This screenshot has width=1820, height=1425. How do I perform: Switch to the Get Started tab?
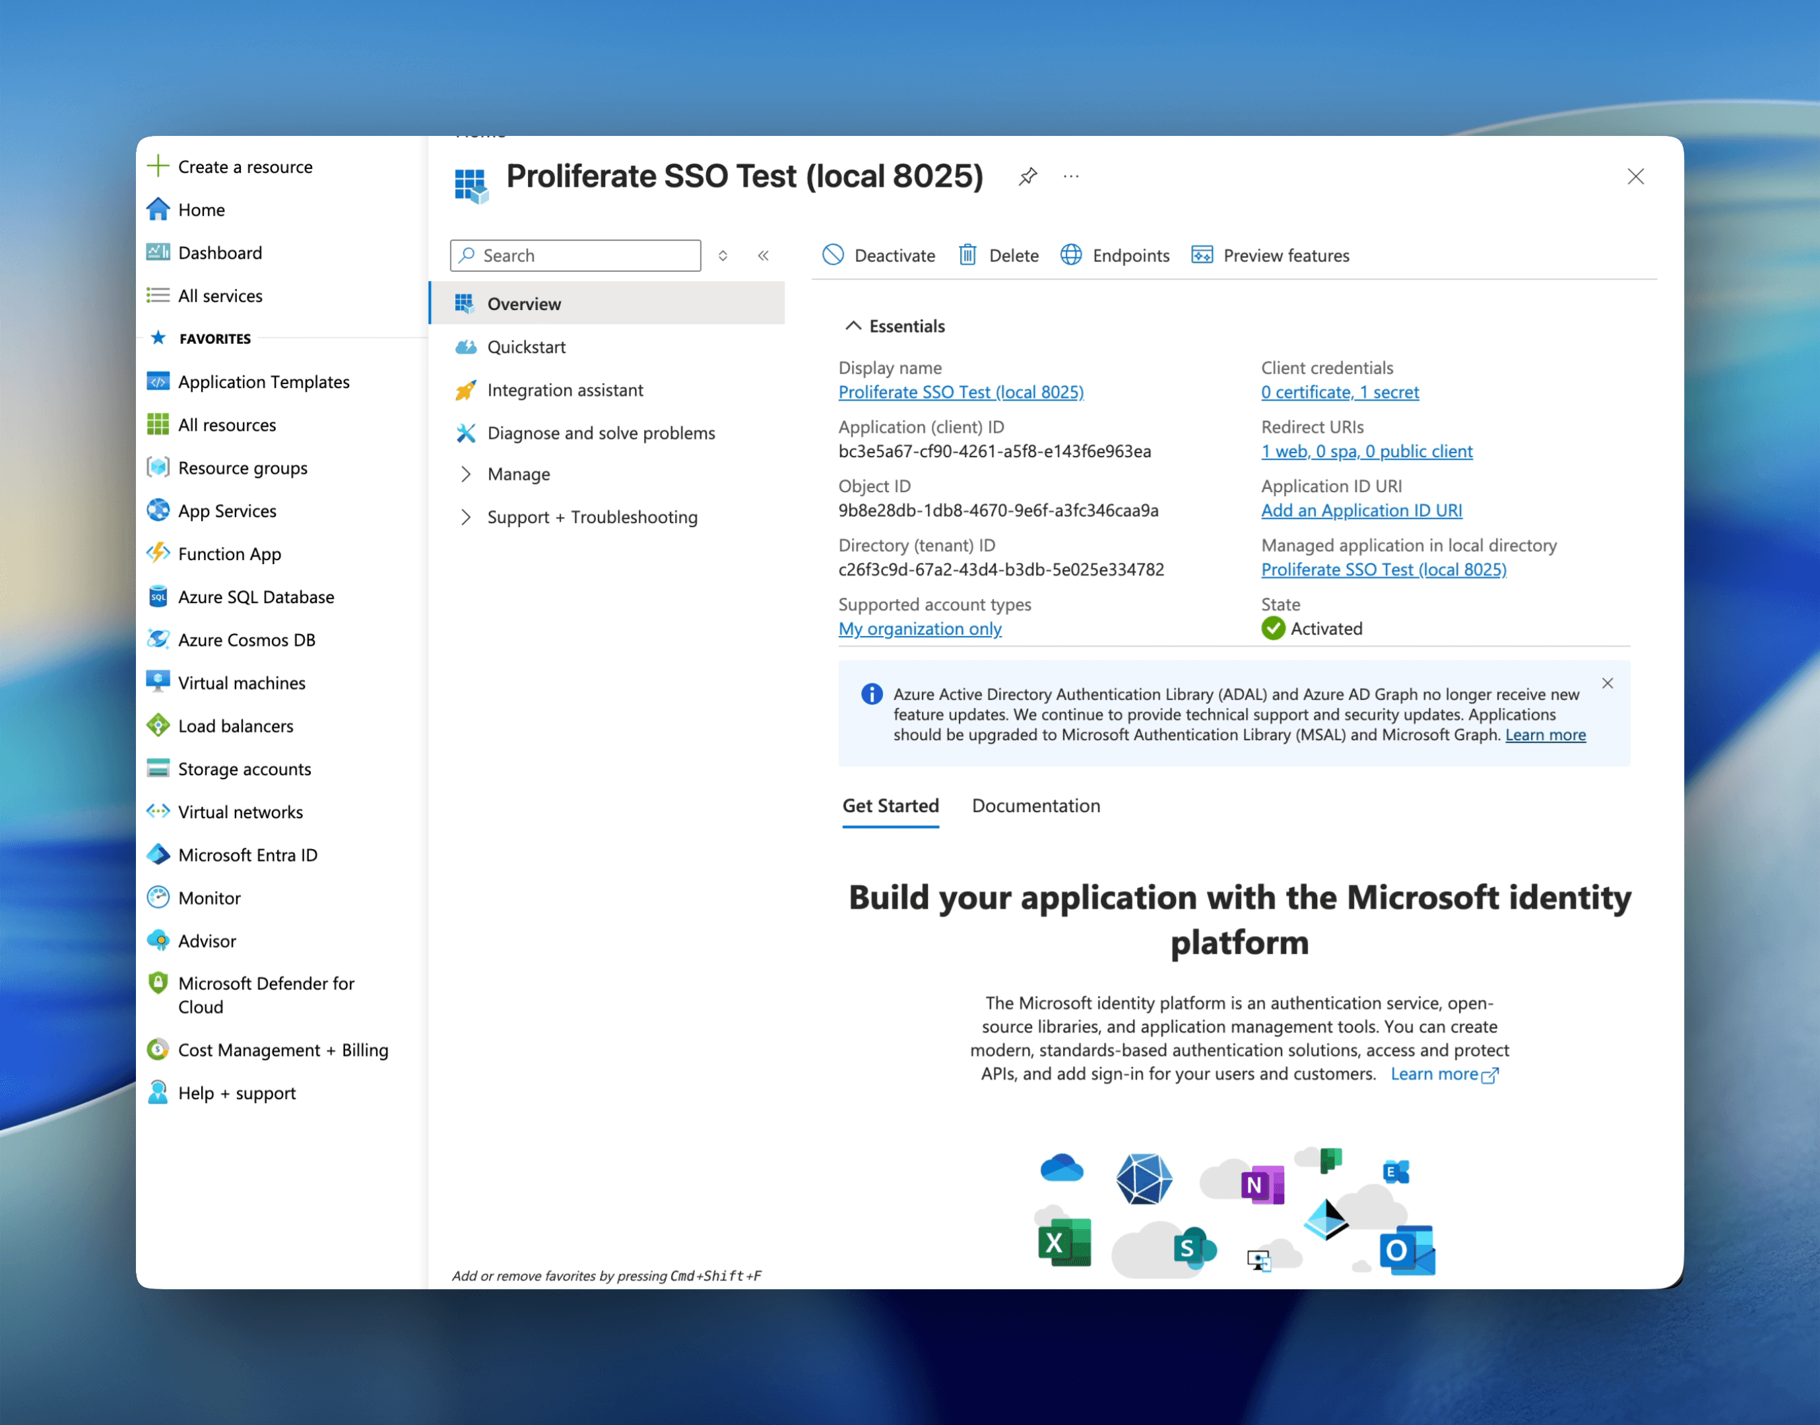(890, 805)
